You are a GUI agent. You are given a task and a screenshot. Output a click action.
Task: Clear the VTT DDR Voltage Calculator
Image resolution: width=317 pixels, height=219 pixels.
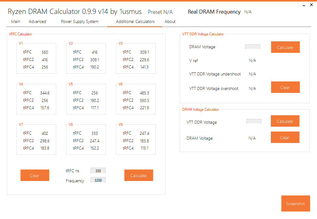pos(286,87)
